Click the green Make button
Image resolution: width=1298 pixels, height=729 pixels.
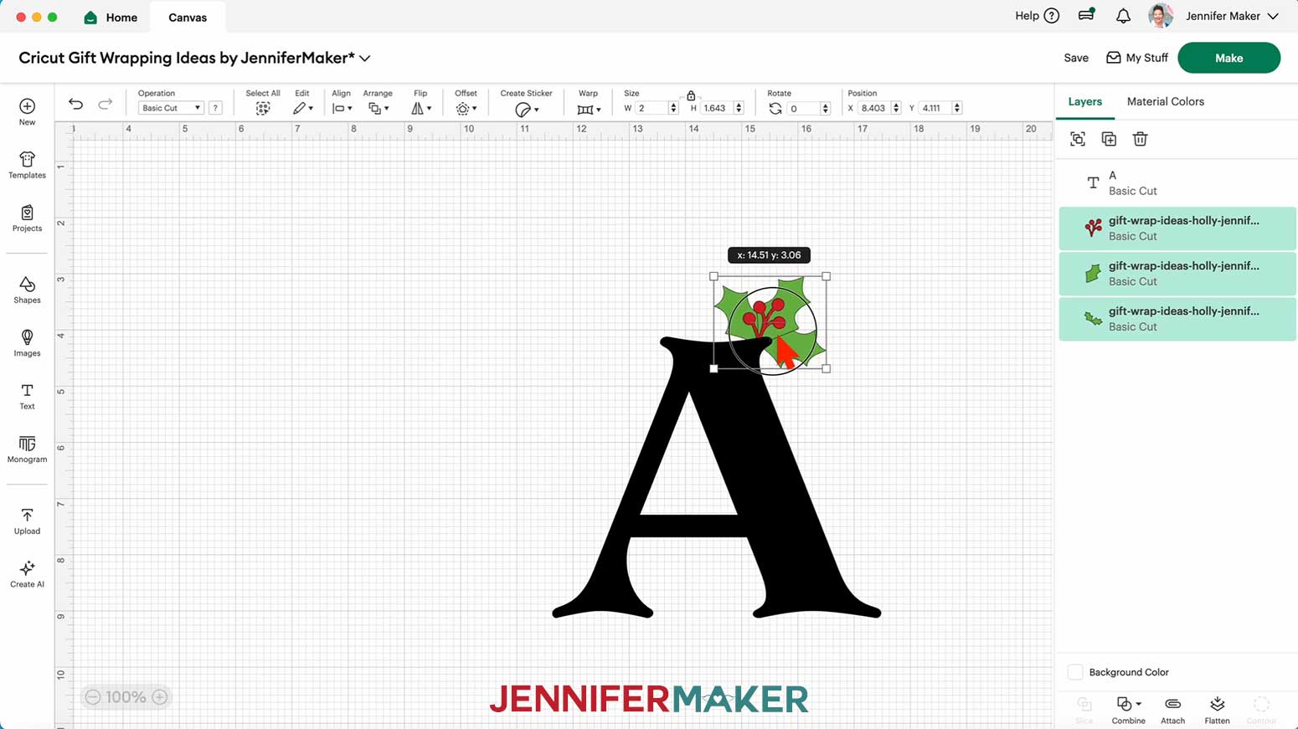[1228, 58]
